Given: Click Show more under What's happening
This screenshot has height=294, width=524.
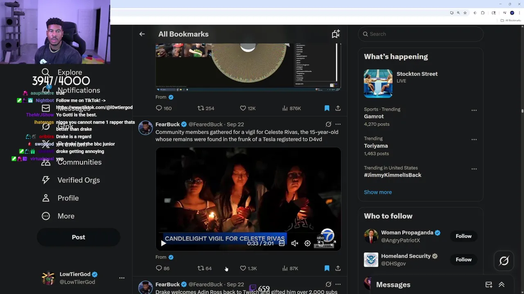Looking at the screenshot, I should 378,192.
